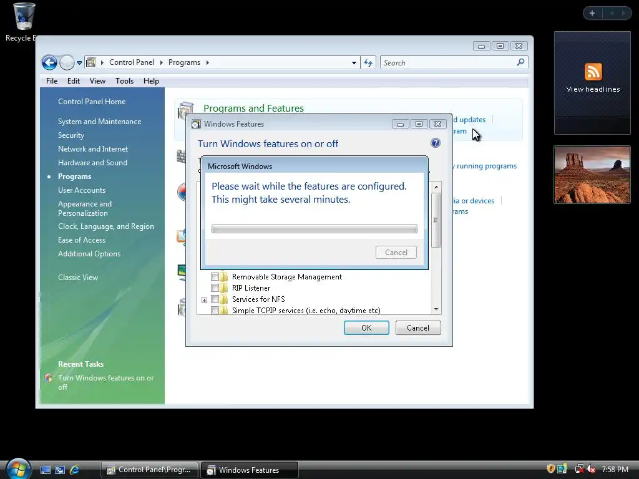The height and width of the screenshot is (479, 639).
Task: Select Programs in the sidebar
Action: [75, 177]
